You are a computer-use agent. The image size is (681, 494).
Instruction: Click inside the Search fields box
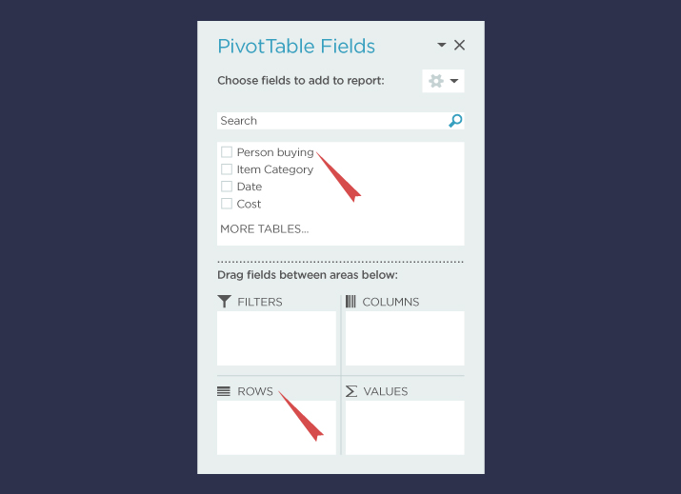coord(329,121)
